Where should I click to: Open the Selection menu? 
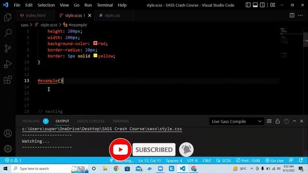pos(46,5)
